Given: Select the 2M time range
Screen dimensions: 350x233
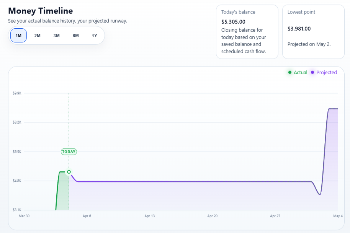Looking at the screenshot, I should 37,35.
